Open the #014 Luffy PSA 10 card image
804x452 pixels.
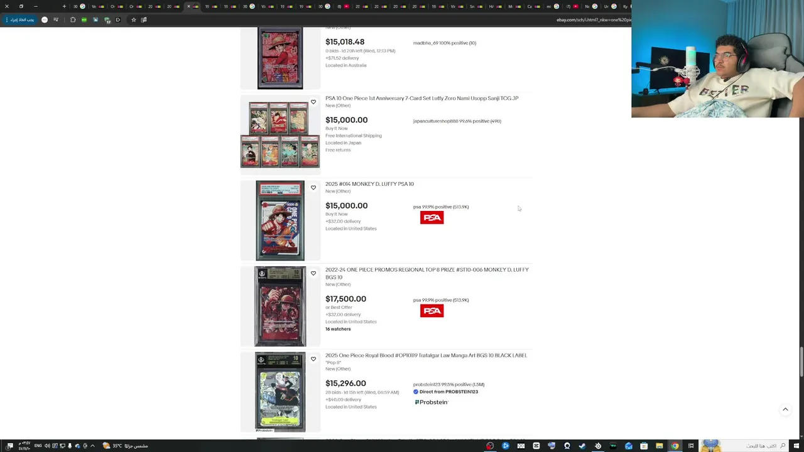tap(280, 220)
